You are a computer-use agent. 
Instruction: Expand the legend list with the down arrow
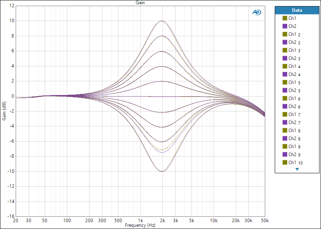tap(297, 169)
